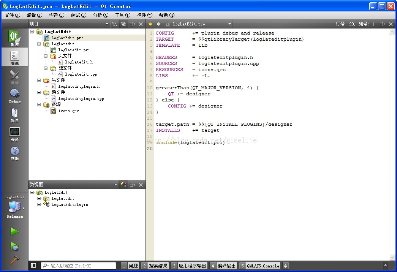Toggle the project tree filter icon

tap(115, 24)
